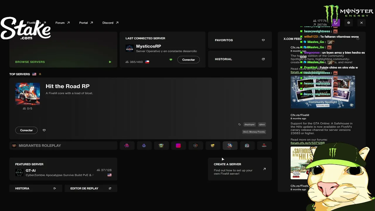
Task: Click the Hit the Road RP title
Action: 68,86
